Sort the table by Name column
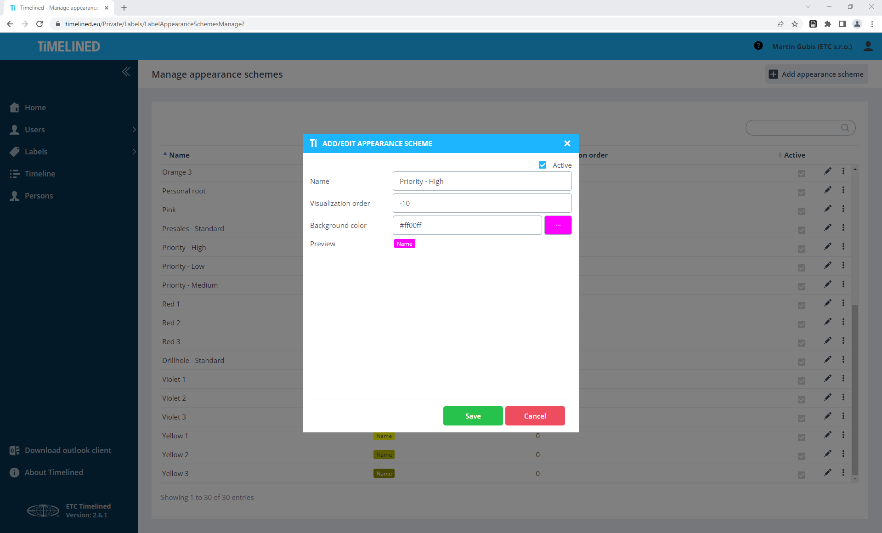 point(179,155)
